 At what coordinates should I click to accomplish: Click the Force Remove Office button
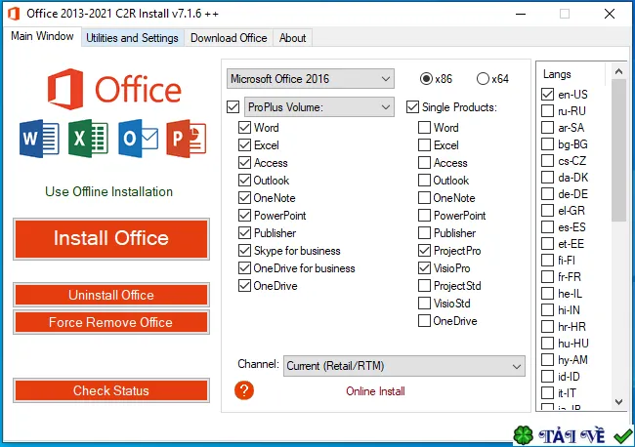pos(111,322)
